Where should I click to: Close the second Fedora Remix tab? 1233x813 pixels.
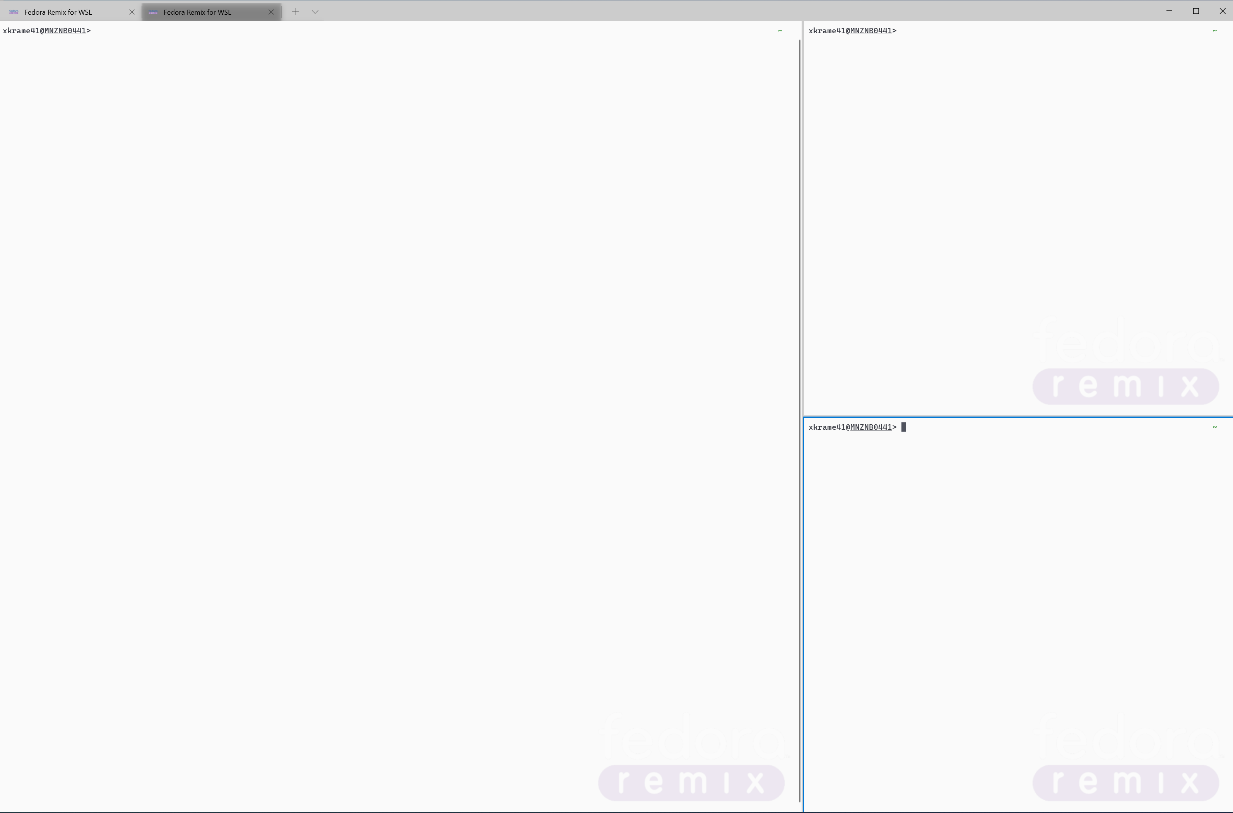click(271, 12)
